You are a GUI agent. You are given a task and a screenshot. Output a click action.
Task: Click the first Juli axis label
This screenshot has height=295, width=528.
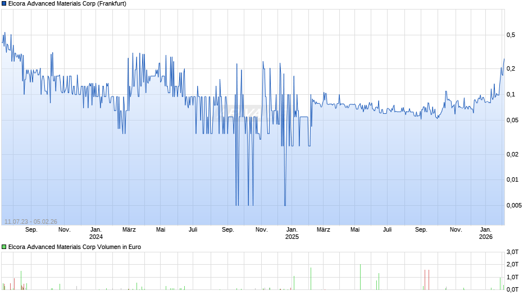click(193, 230)
